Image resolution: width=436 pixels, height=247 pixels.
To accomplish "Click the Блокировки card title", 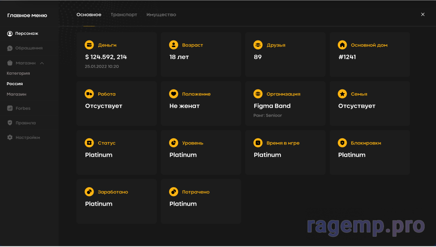I will coord(366,143).
